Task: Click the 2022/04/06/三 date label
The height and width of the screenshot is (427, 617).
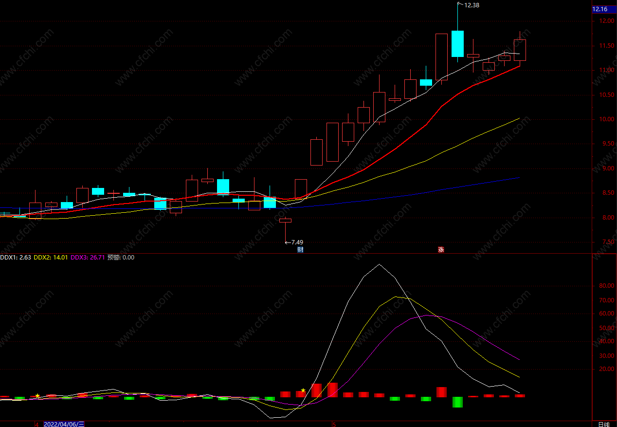Action: 64,424
